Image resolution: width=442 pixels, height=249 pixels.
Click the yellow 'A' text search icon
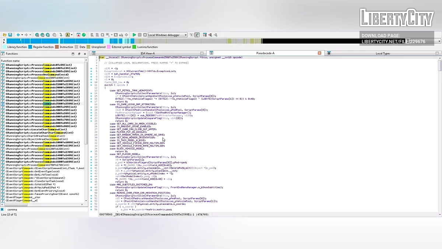pos(68,35)
